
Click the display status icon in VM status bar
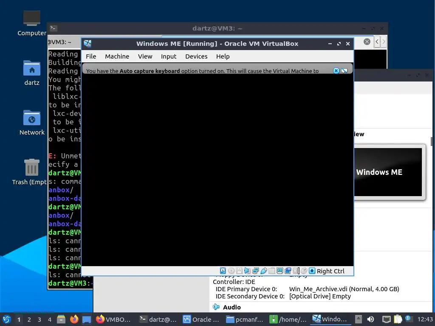(280, 271)
